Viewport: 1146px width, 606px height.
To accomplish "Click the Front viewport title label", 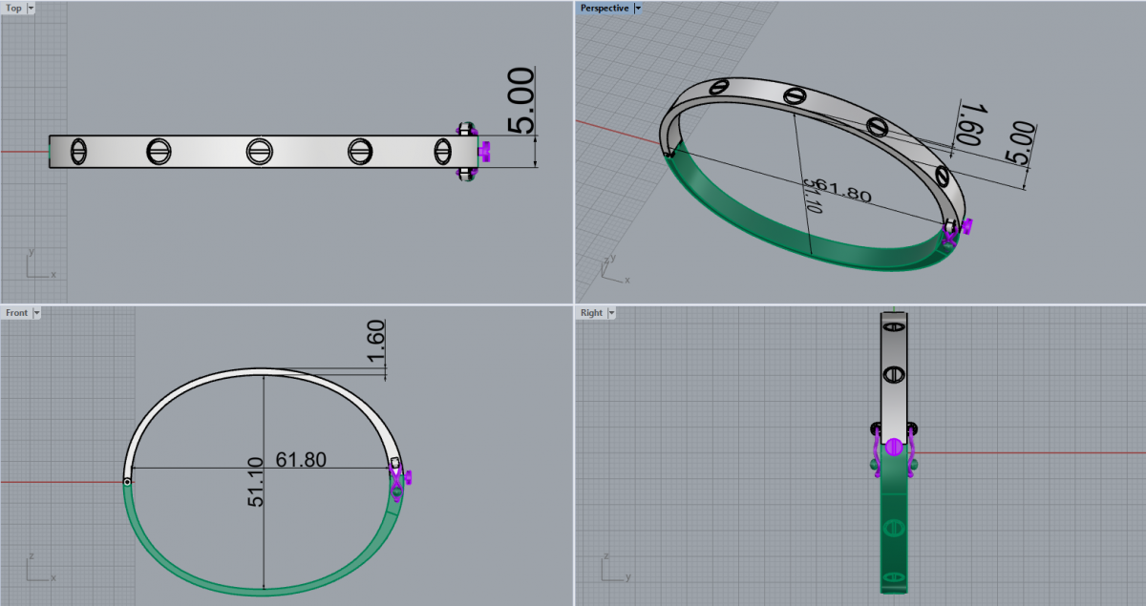I will [x=16, y=312].
